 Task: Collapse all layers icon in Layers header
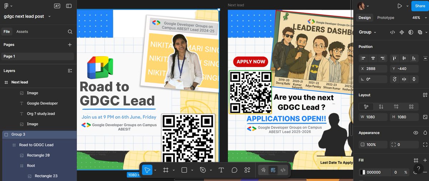click(70, 71)
